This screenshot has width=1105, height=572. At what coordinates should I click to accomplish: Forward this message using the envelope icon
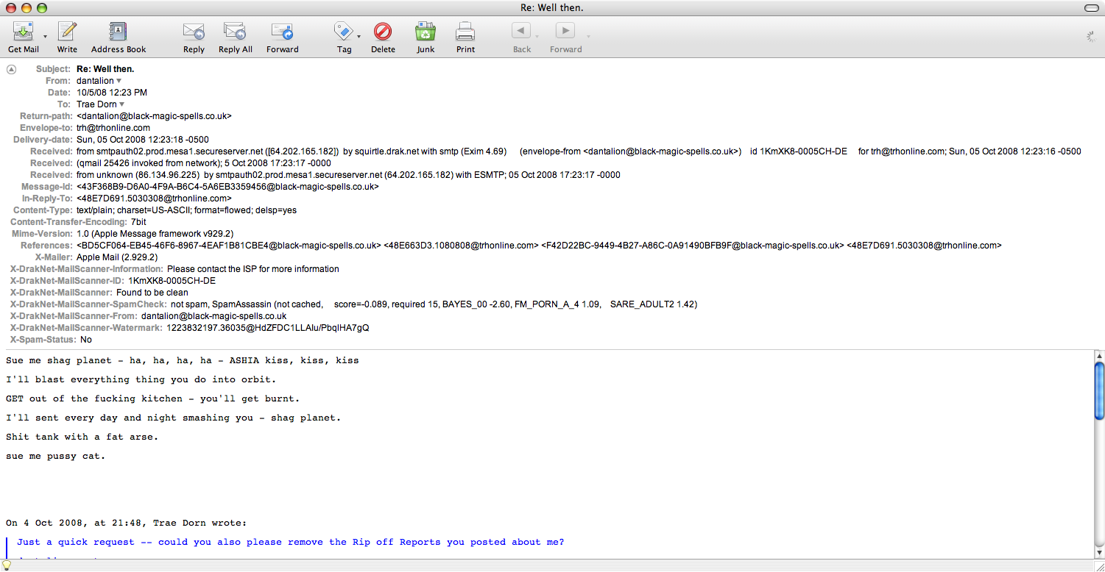pyautogui.click(x=282, y=32)
